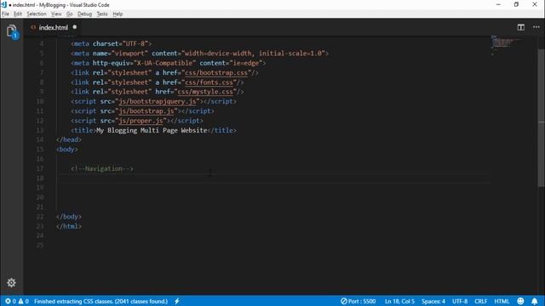The height and width of the screenshot is (306, 545).
Task: Open the File menu
Action: click(x=6, y=14)
